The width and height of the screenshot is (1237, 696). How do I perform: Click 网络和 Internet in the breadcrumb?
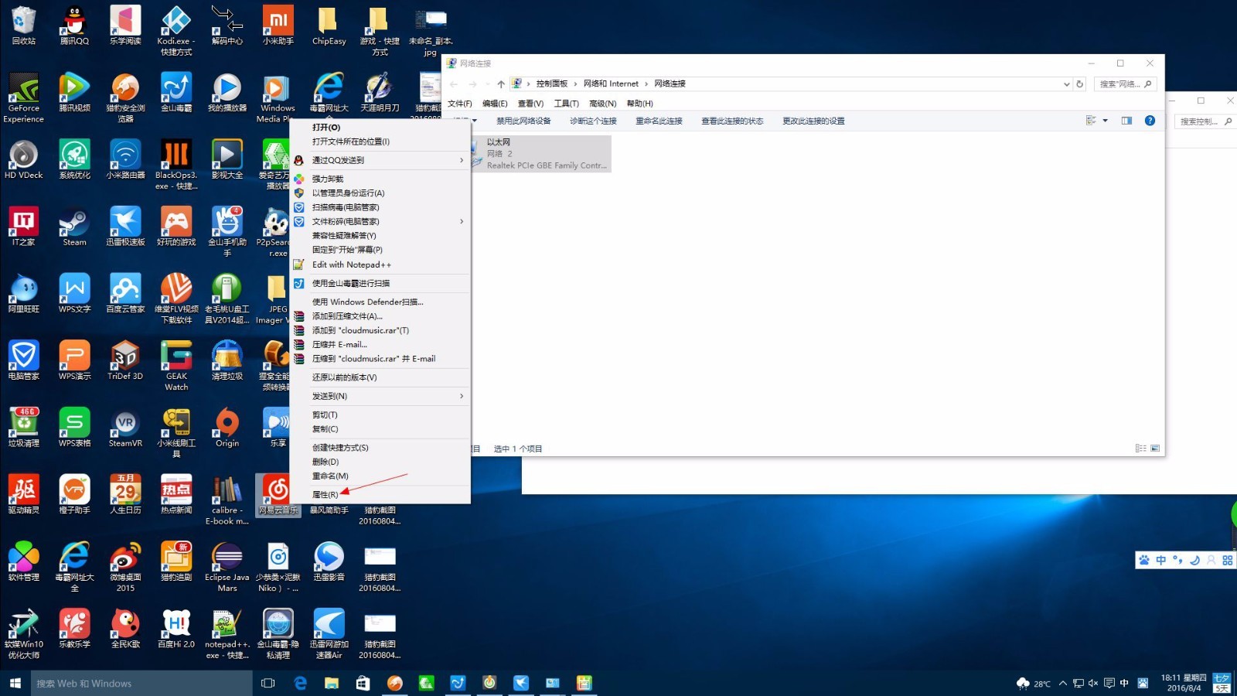pos(611,84)
